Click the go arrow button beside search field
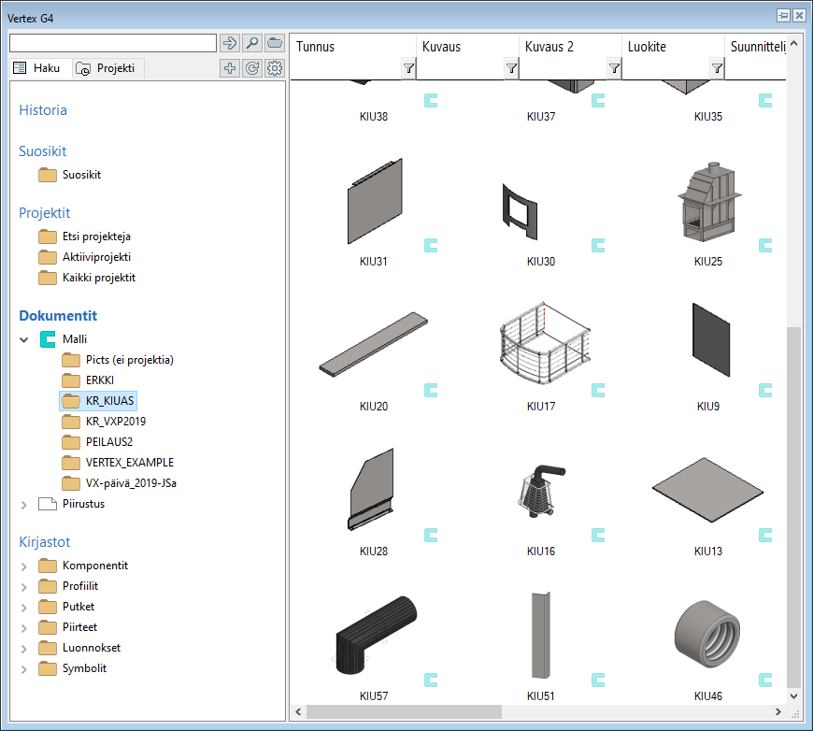Screen dimensions: 813x731 [x=230, y=43]
